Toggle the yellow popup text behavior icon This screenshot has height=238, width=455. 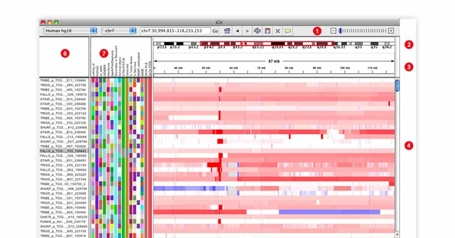(x=287, y=31)
